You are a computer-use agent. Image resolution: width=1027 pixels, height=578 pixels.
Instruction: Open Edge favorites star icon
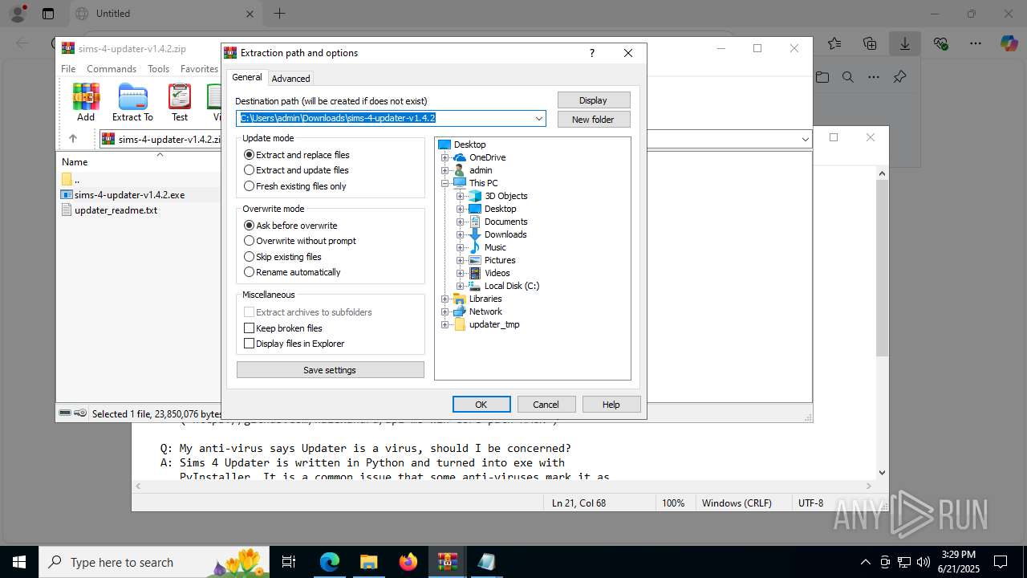834,44
